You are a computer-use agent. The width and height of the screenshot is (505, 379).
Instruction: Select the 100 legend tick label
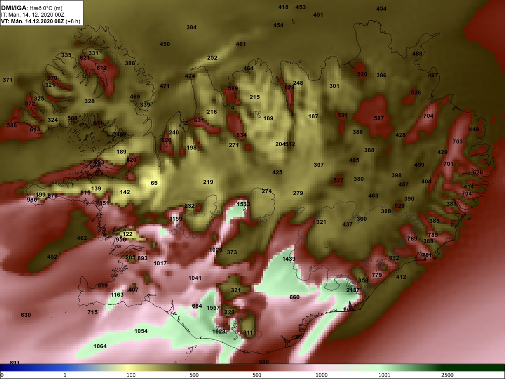(x=131, y=375)
